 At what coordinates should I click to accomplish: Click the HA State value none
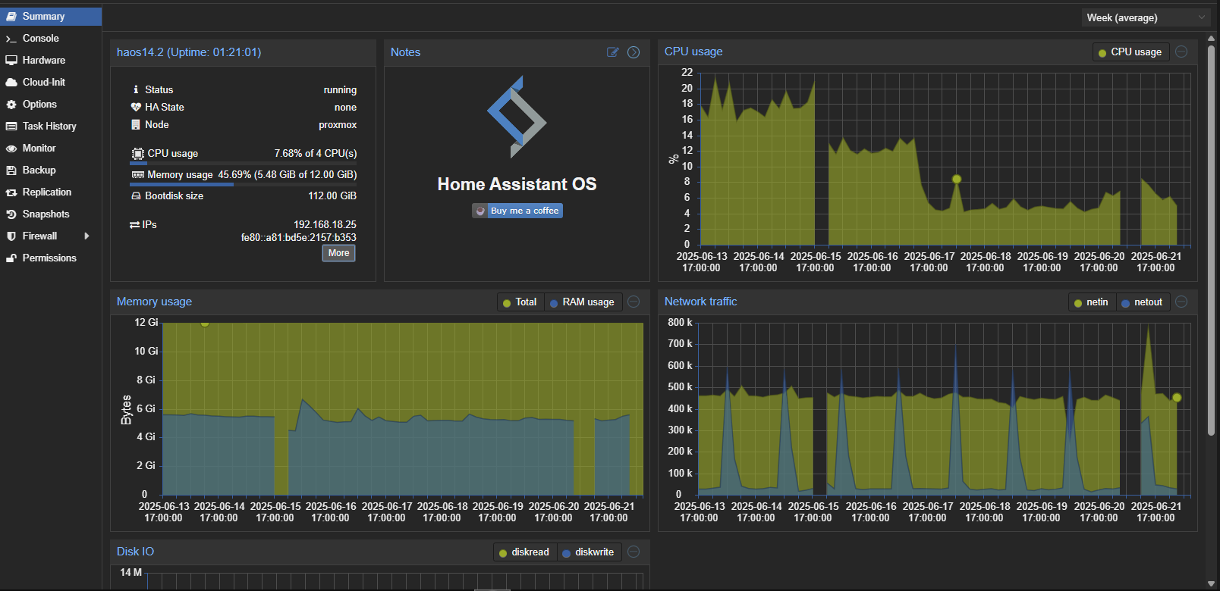(x=345, y=107)
